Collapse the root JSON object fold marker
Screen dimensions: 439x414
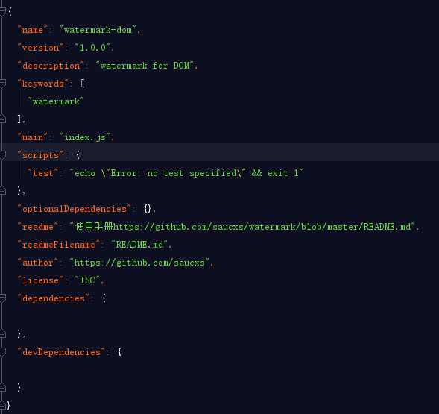(2, 11)
